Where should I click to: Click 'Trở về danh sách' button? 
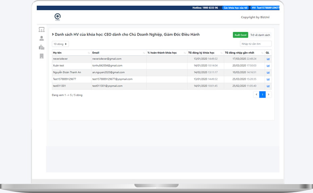260,35
